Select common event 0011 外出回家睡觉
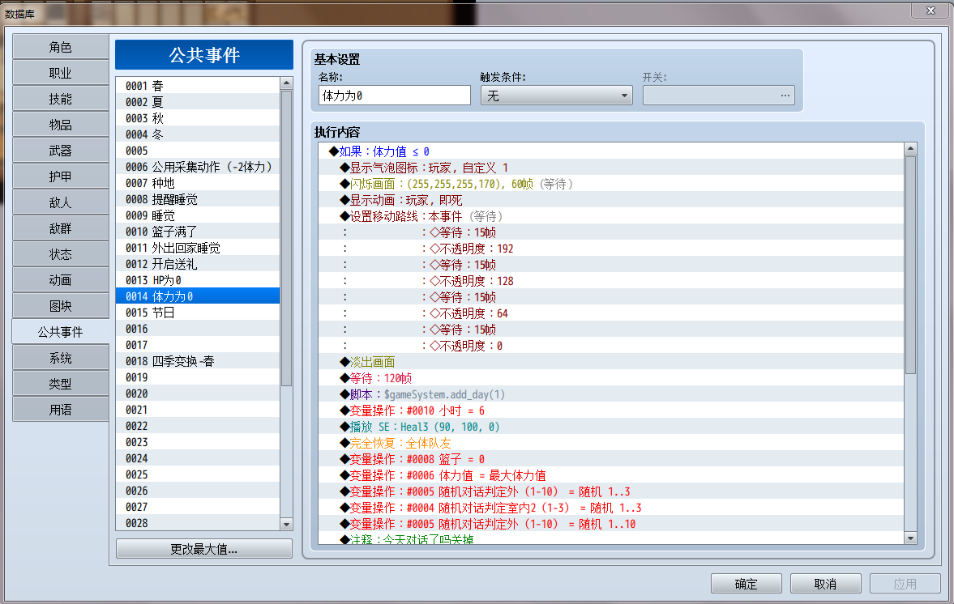This screenshot has height=604, width=954. (x=198, y=248)
